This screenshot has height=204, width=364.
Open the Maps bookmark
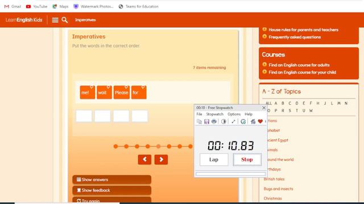[x=60, y=6]
